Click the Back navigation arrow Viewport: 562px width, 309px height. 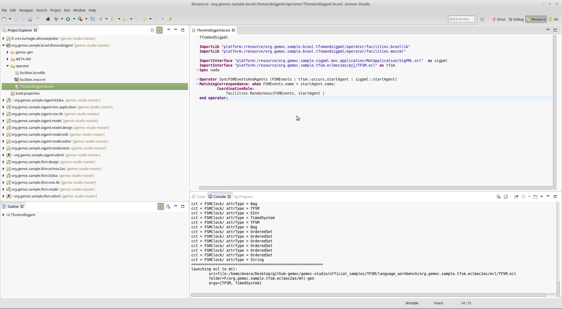point(144,19)
